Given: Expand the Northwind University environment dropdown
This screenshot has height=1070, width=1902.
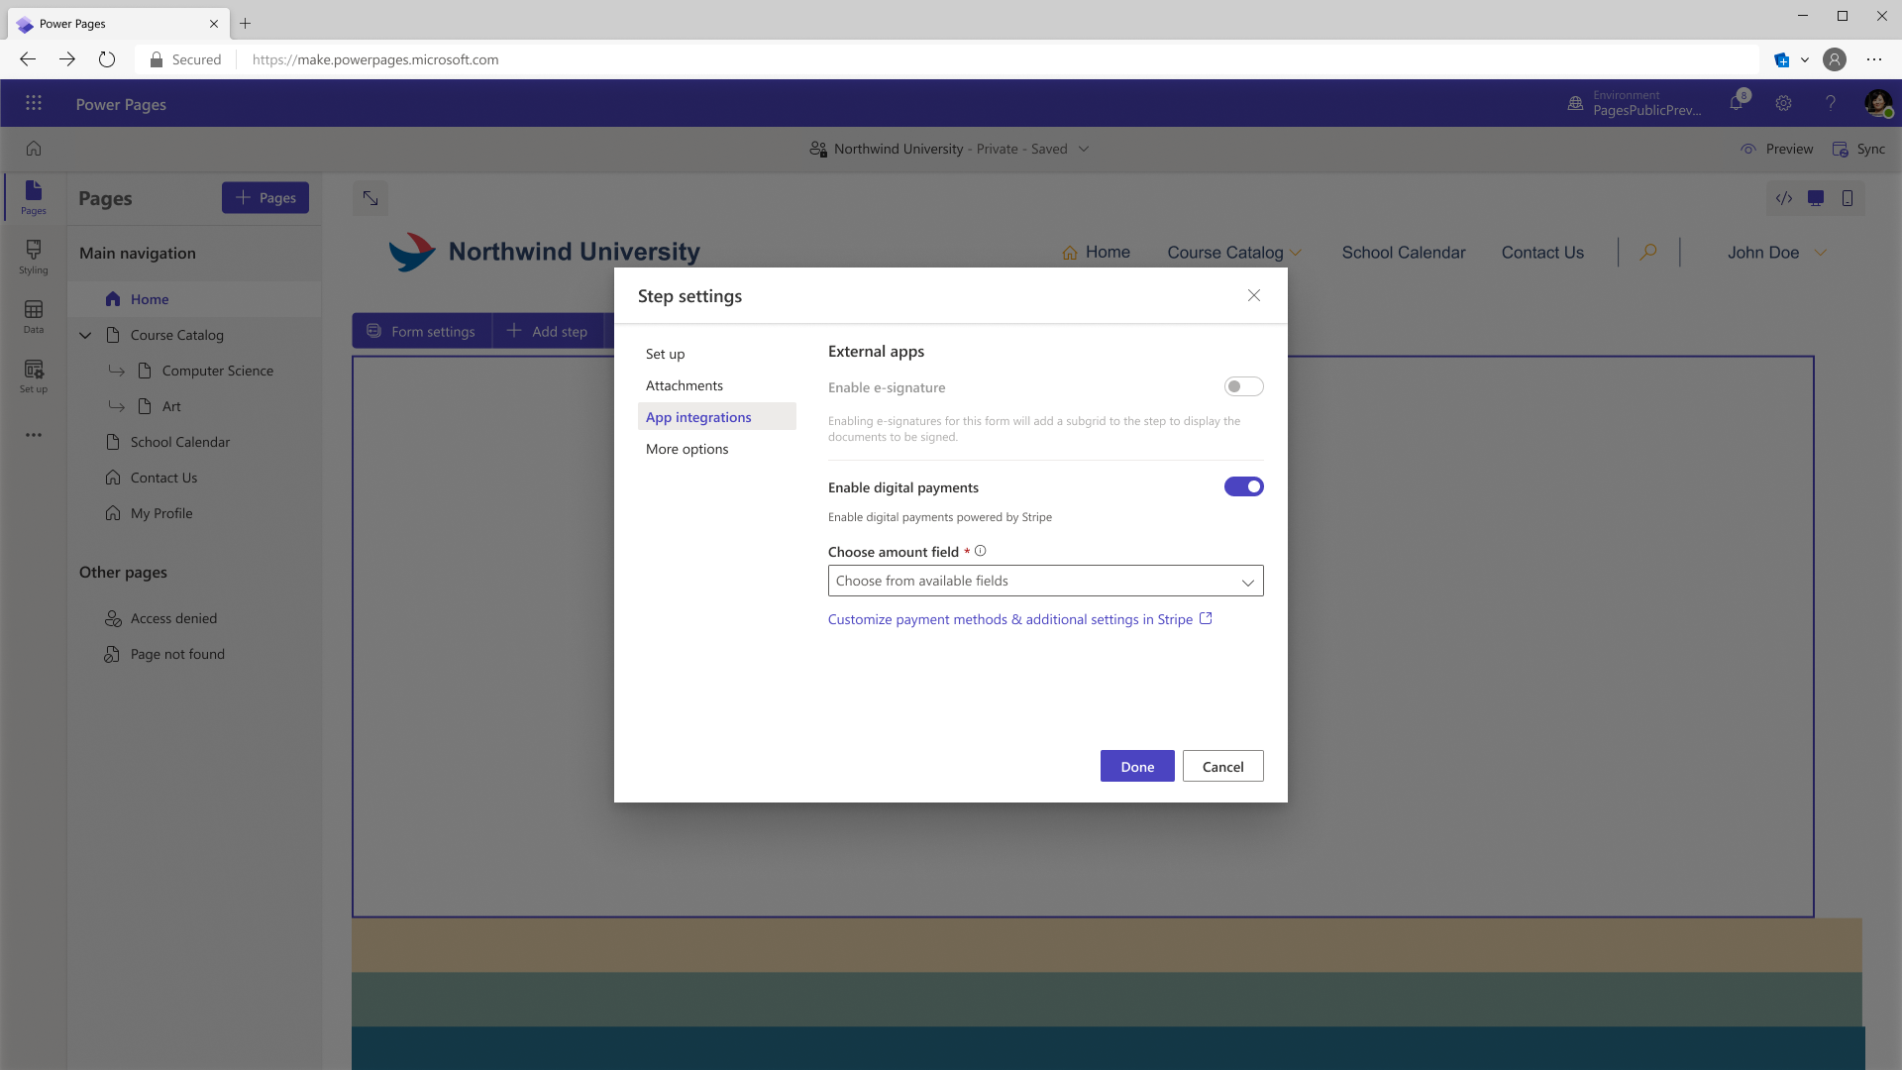Looking at the screenshot, I should (x=1084, y=149).
